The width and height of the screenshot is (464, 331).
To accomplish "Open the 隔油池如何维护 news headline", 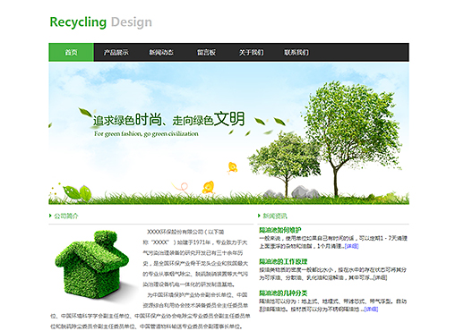I will [x=280, y=230].
